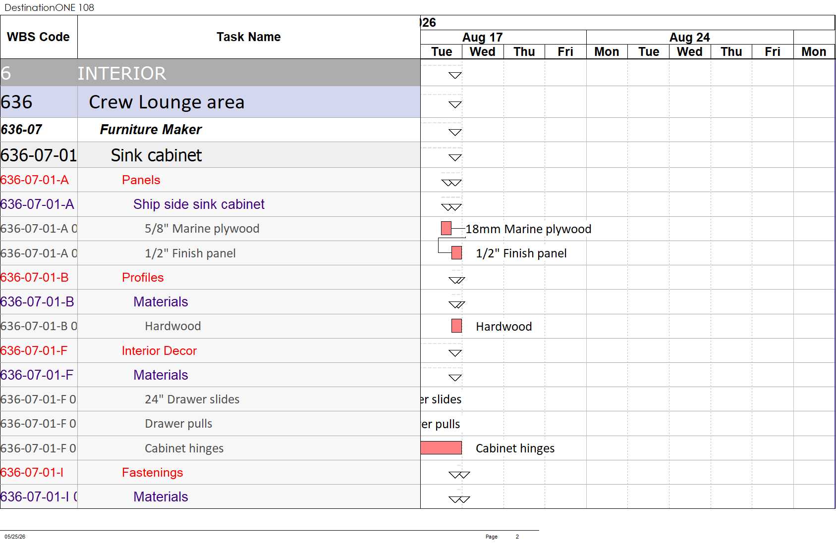This screenshot has width=836, height=543.
Task: Click the Ship side sink cabinet summary marker
Action: [x=451, y=207]
